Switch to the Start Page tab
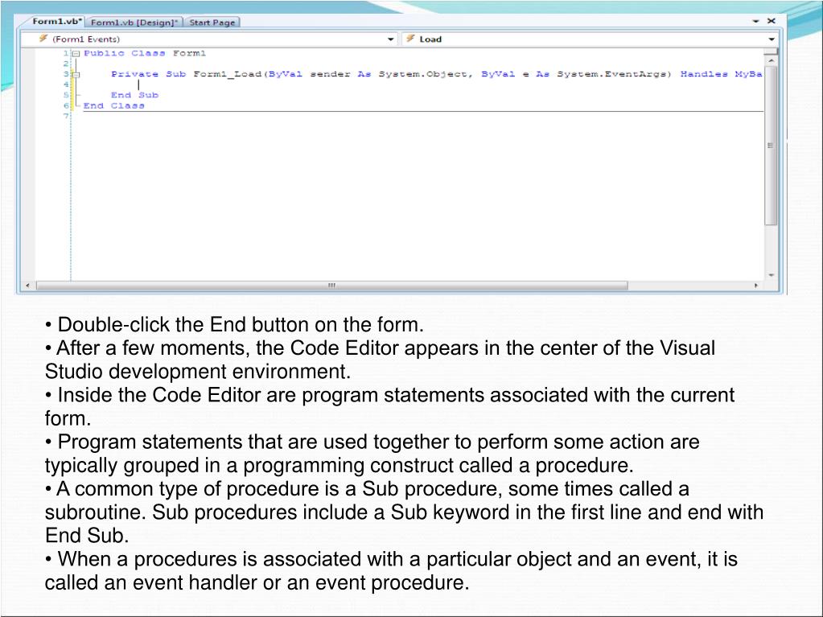Image resolution: width=823 pixels, height=617 pixels. pos(212,22)
